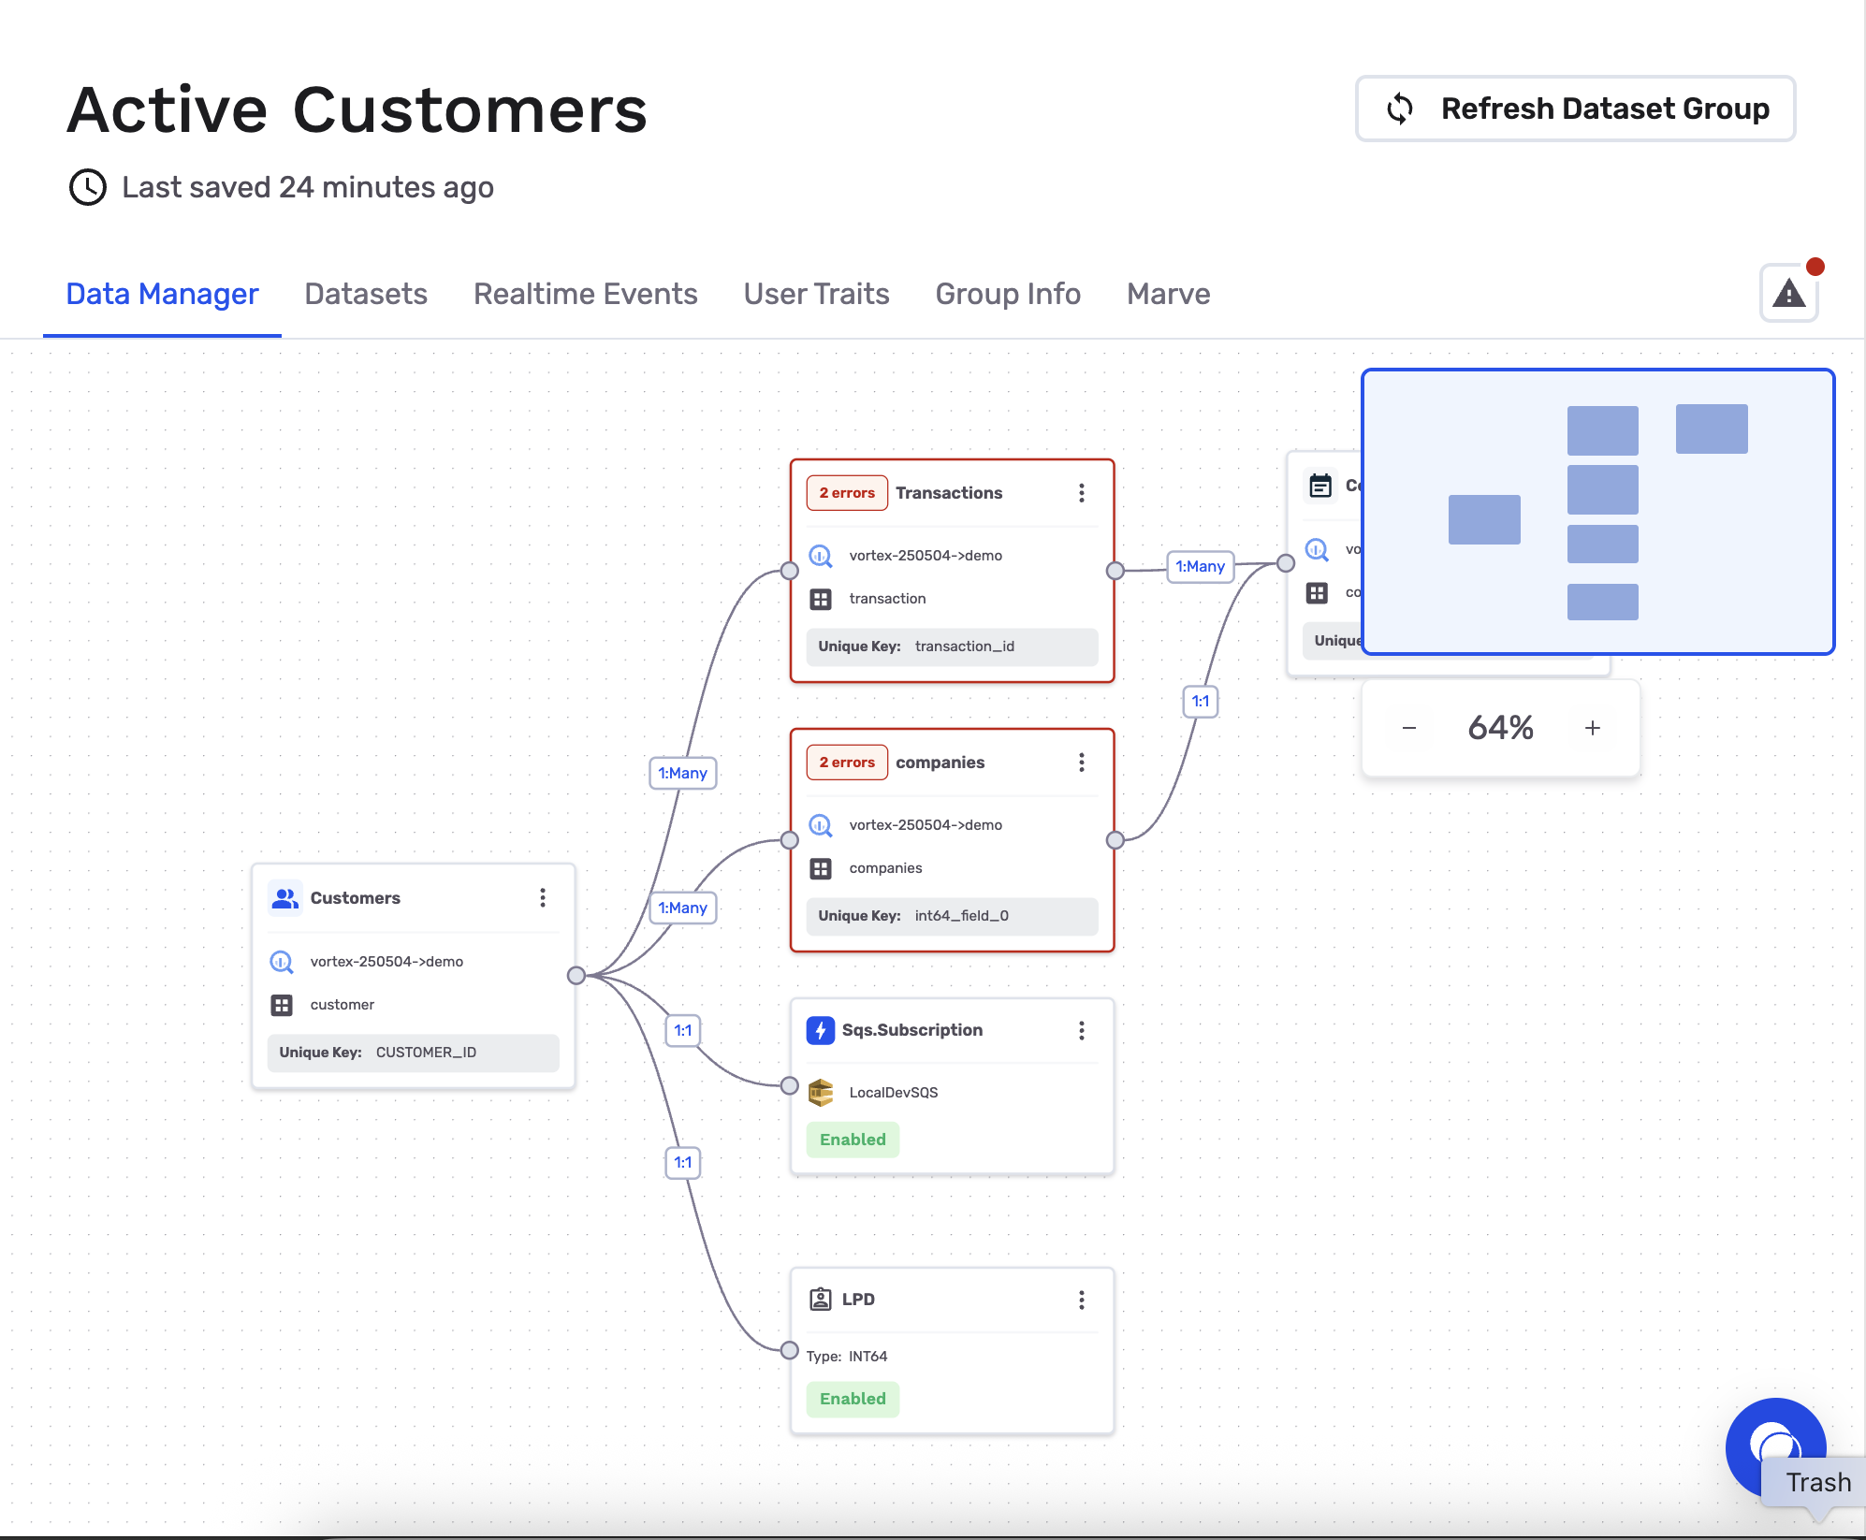Select the lightning icon on Sqs.Subscription node
Screen dimensions: 1866x1540
click(x=821, y=1030)
